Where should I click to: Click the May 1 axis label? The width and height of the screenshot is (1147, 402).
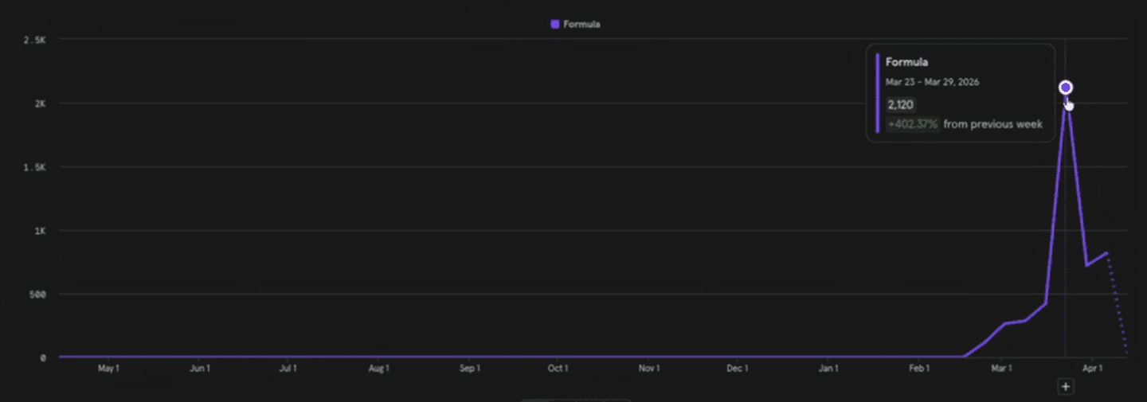[108, 369]
